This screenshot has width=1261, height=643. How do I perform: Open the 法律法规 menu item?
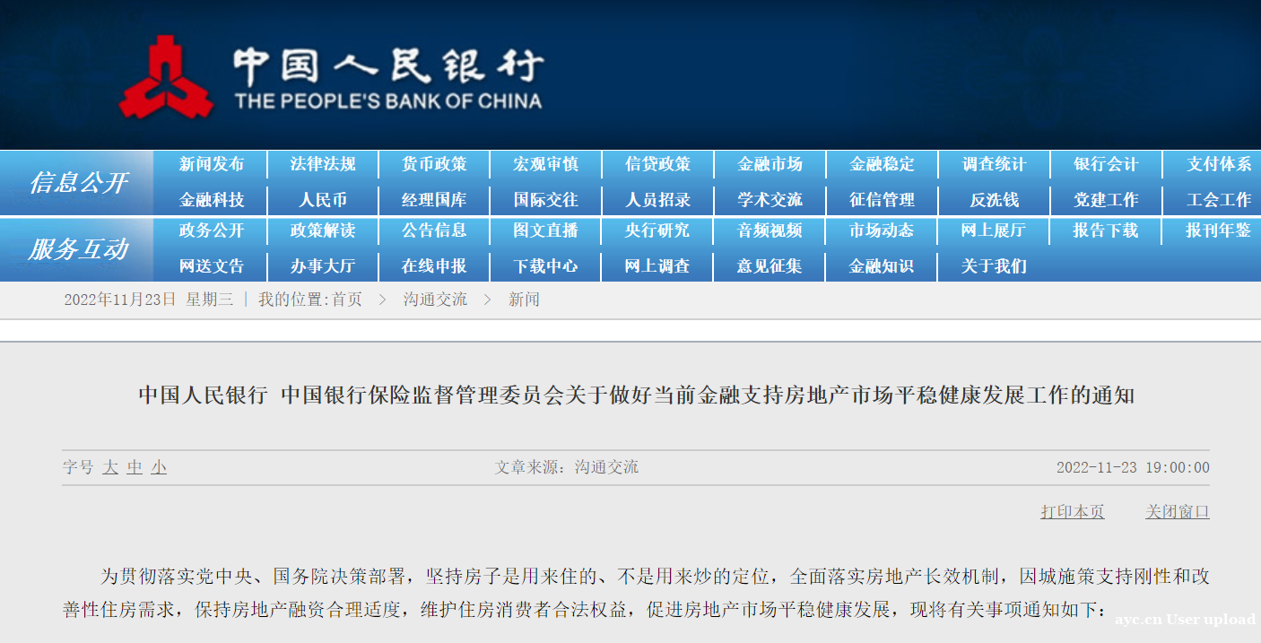pyautogui.click(x=323, y=164)
